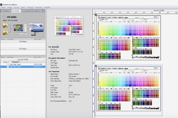Click the marker icon atop the lower layout job
Viewport: 178px width, 118px height.
tap(96, 66)
